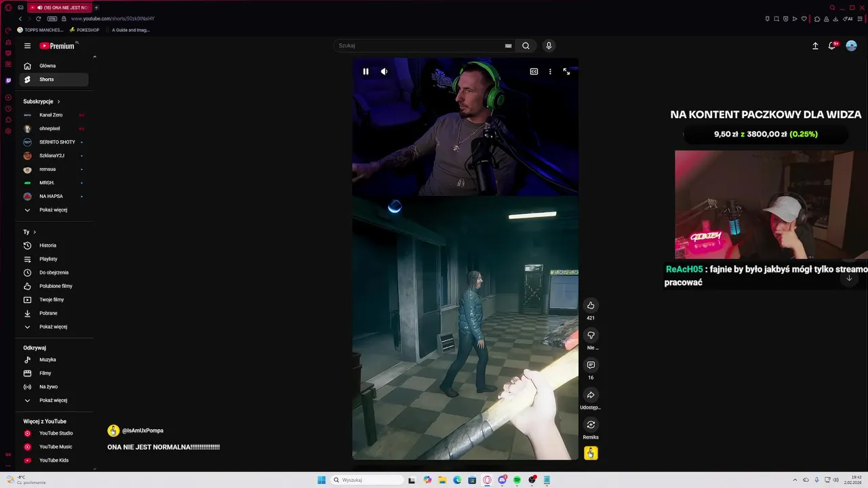Open the SERHITO SHOTY channel
868x488 pixels.
54,142
